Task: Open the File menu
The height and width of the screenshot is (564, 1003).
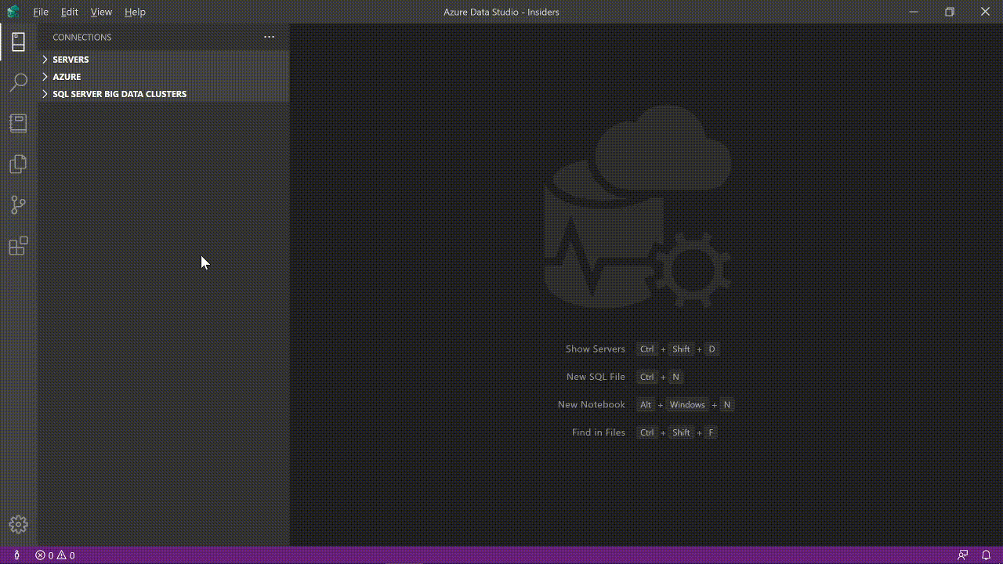Action: click(40, 12)
